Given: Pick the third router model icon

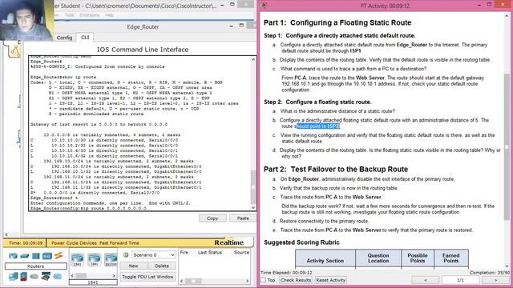Looking at the screenshot, I should click(111, 260).
